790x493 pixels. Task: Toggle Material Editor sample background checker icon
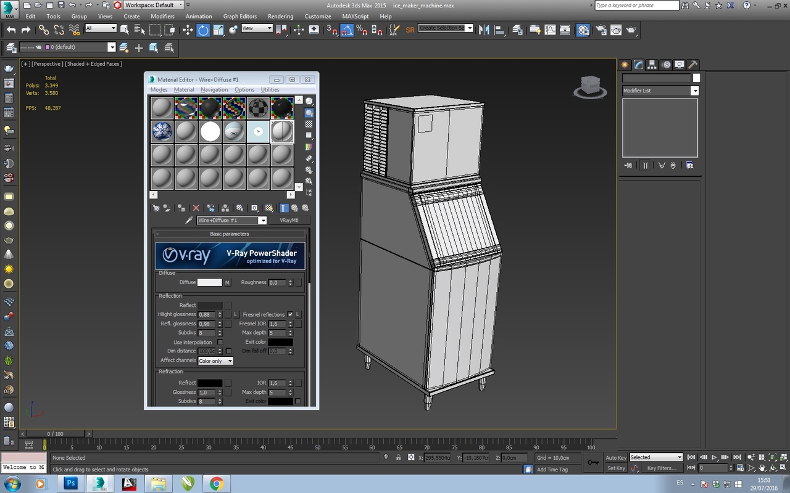click(x=309, y=124)
